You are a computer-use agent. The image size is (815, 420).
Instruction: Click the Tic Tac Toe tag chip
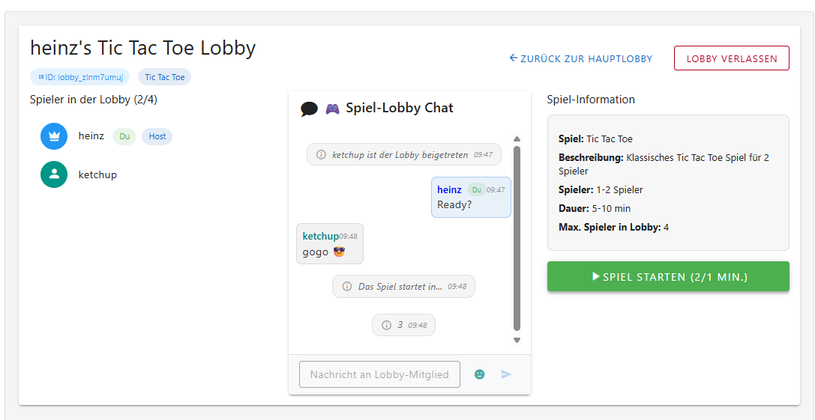[165, 77]
